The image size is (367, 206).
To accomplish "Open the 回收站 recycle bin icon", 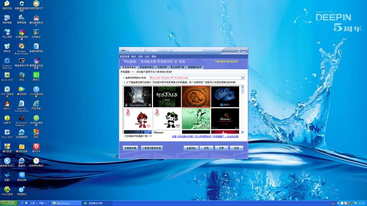I will pyautogui.click(x=7, y=48).
